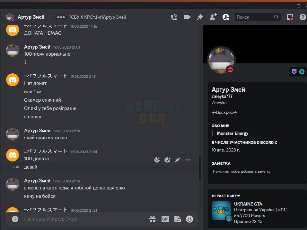The height and width of the screenshot is (230, 307).
Task: Click the header name Артур Змей
Action: pos(31,17)
